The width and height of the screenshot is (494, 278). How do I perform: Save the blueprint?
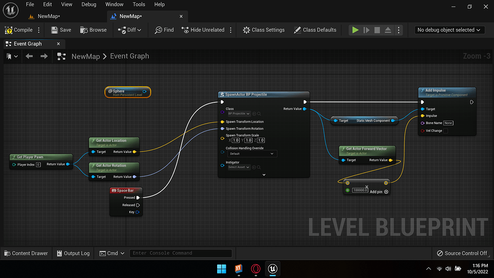[x=60, y=29]
